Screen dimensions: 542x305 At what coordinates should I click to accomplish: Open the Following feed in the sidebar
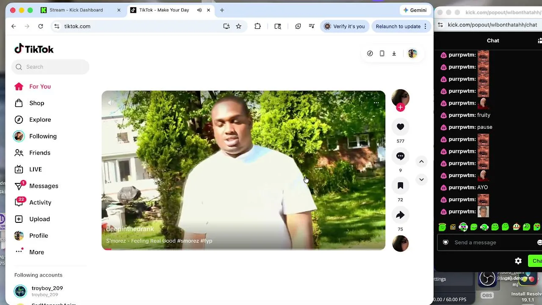pos(36,136)
